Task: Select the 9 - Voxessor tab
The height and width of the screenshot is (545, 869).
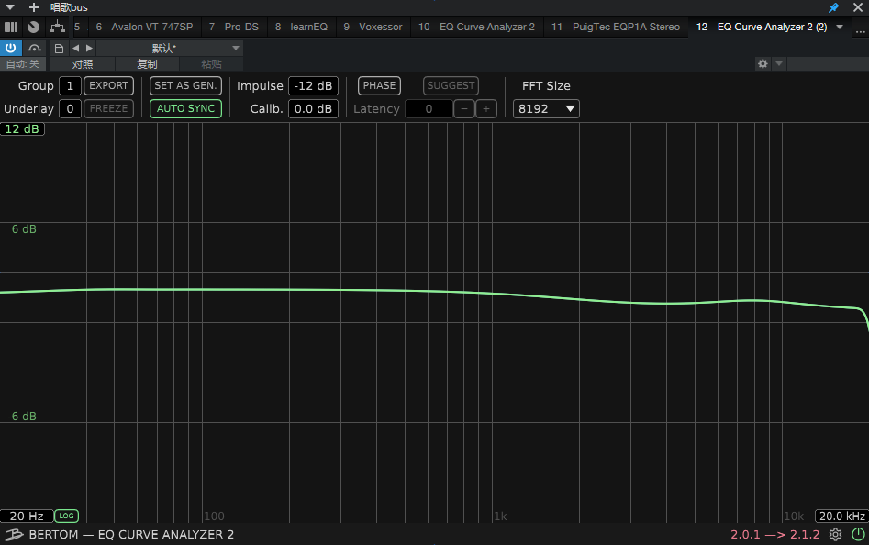Action: [x=373, y=27]
